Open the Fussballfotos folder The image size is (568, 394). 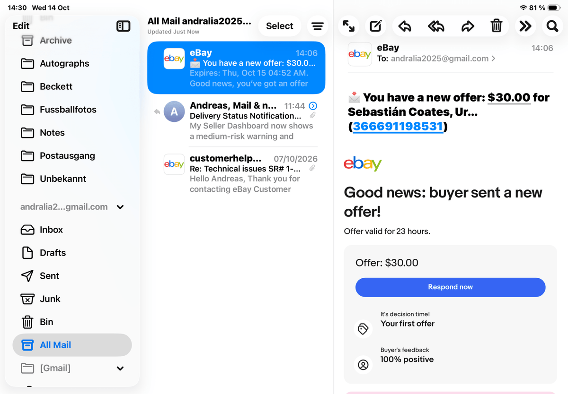[x=72, y=110]
